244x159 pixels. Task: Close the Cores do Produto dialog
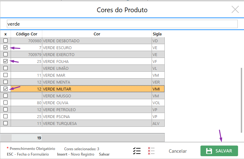click(x=235, y=9)
